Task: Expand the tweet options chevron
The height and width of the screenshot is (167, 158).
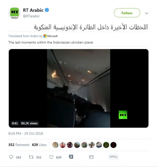Action: (x=147, y=13)
